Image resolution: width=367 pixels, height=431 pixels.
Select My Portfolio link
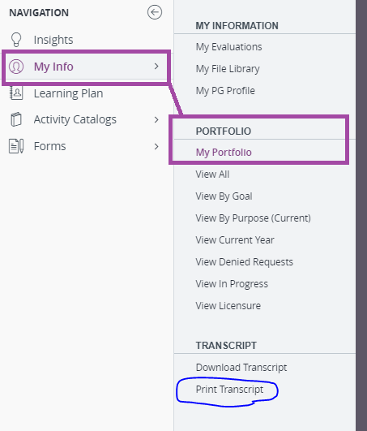pos(224,153)
